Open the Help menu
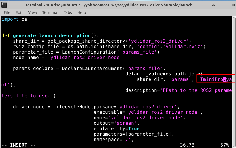 coord(82,12)
